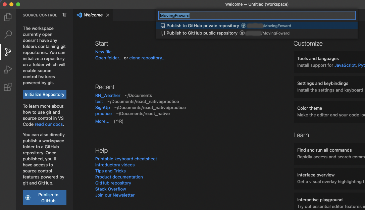Open Source Control views and more actions menu
Image resolution: width=365 pixels, height=210 pixels.
[x=64, y=15]
